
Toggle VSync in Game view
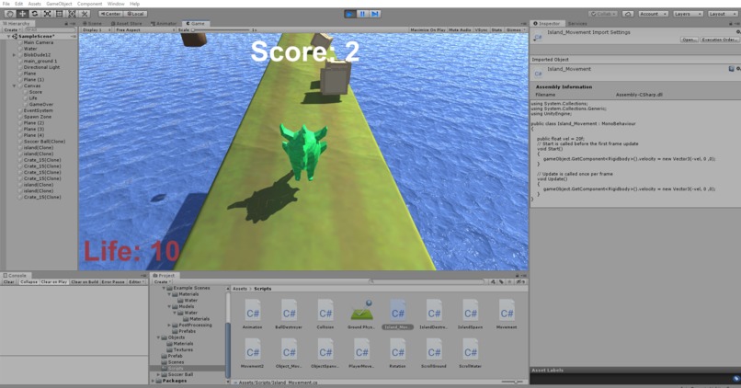tap(481, 29)
